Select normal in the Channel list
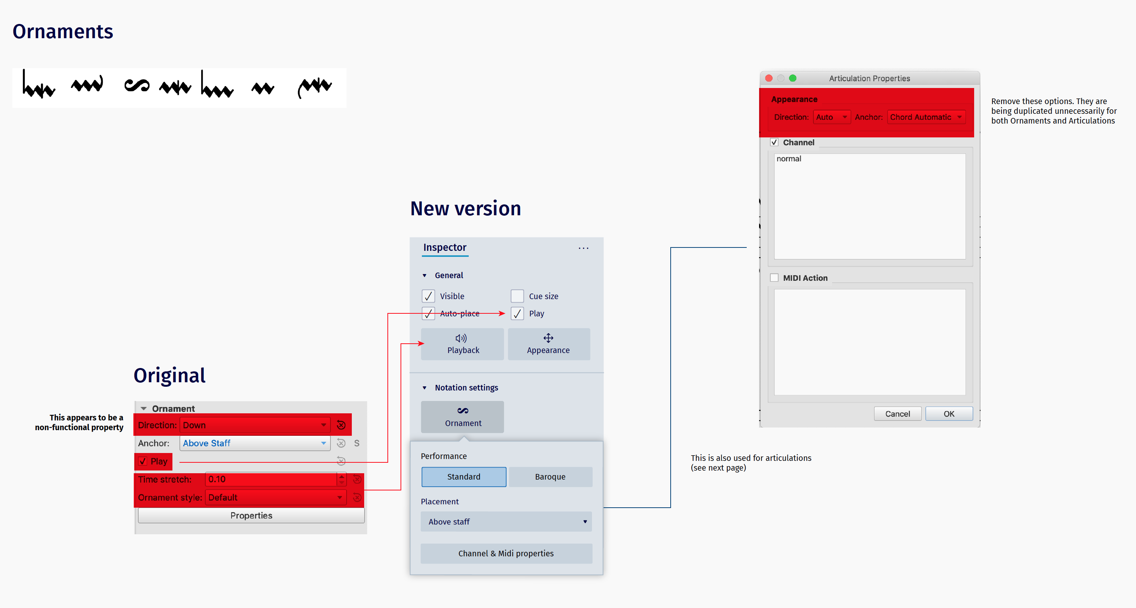The image size is (1136, 608). point(789,159)
